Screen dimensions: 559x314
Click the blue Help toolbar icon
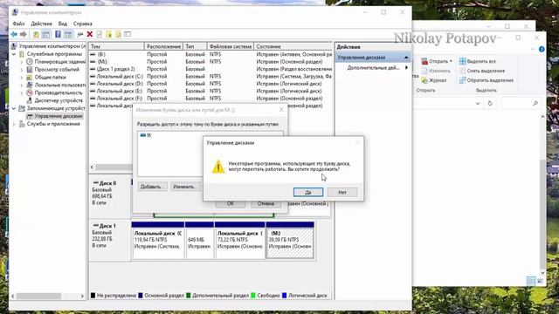58,34
